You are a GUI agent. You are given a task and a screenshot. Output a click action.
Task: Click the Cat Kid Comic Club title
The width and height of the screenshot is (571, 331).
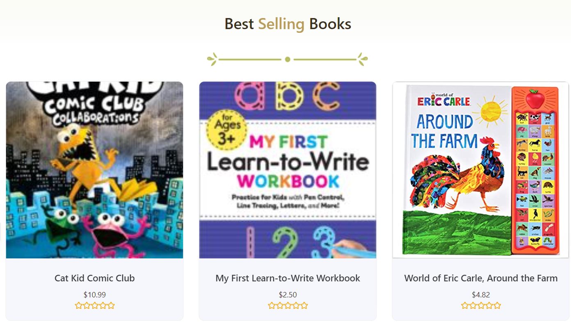(94, 278)
